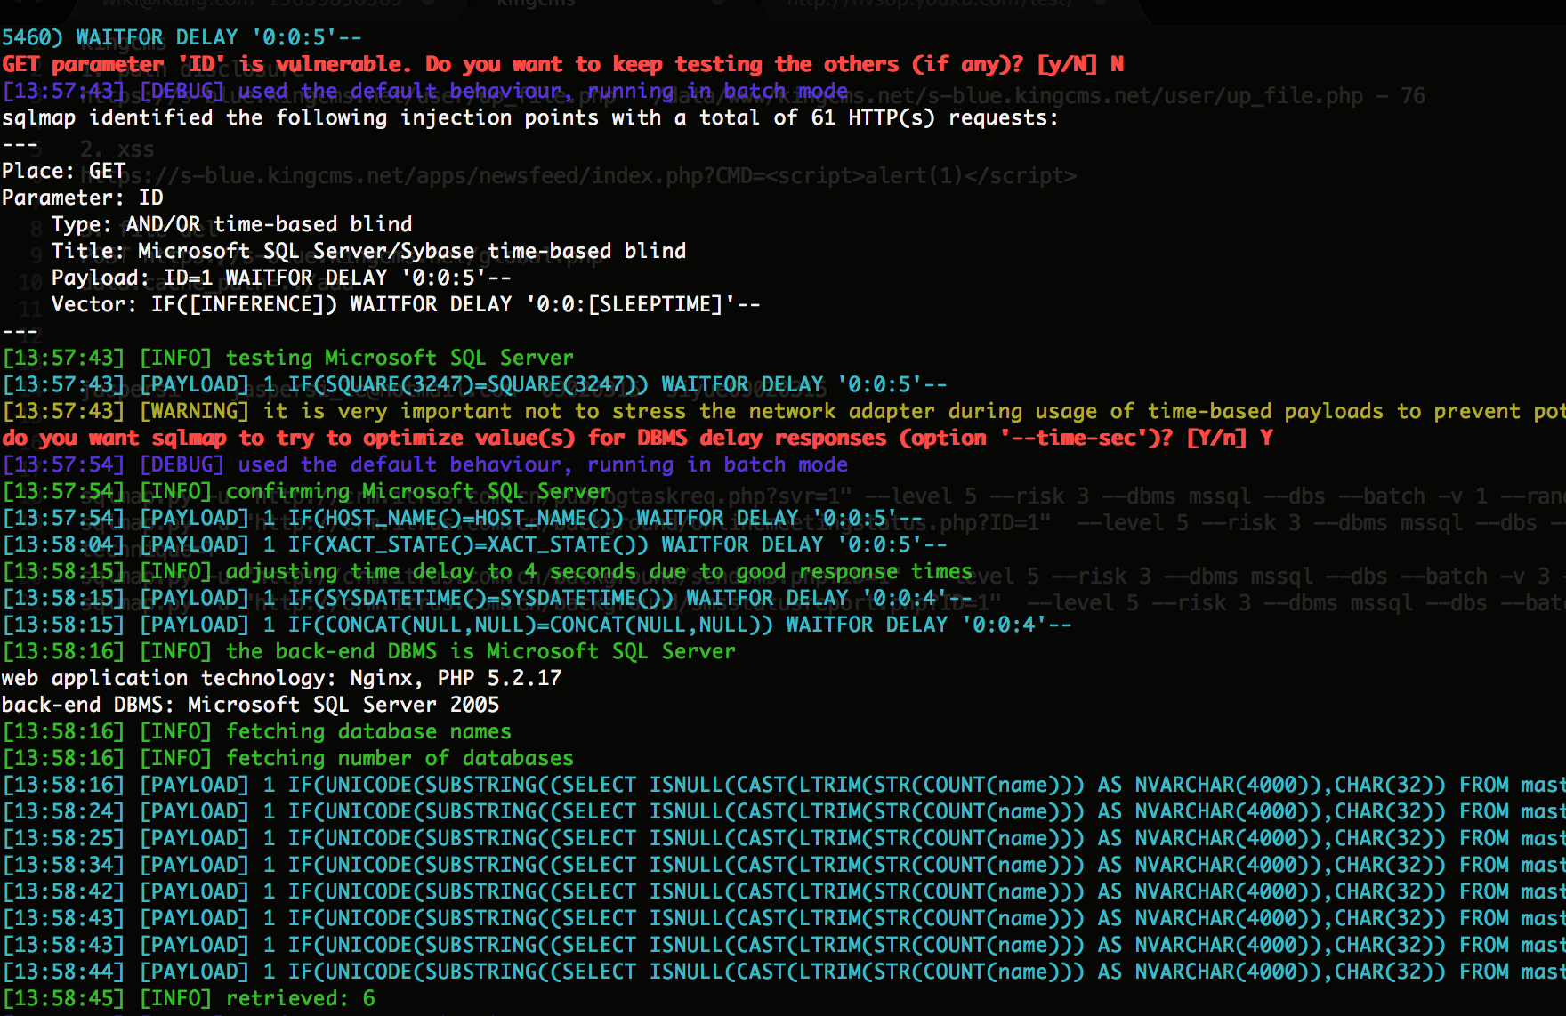Select the "Place: GET" line

click(x=64, y=171)
